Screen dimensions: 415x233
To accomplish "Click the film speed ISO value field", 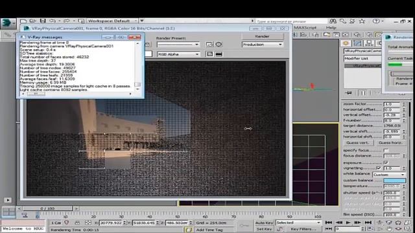I will 392,214.
